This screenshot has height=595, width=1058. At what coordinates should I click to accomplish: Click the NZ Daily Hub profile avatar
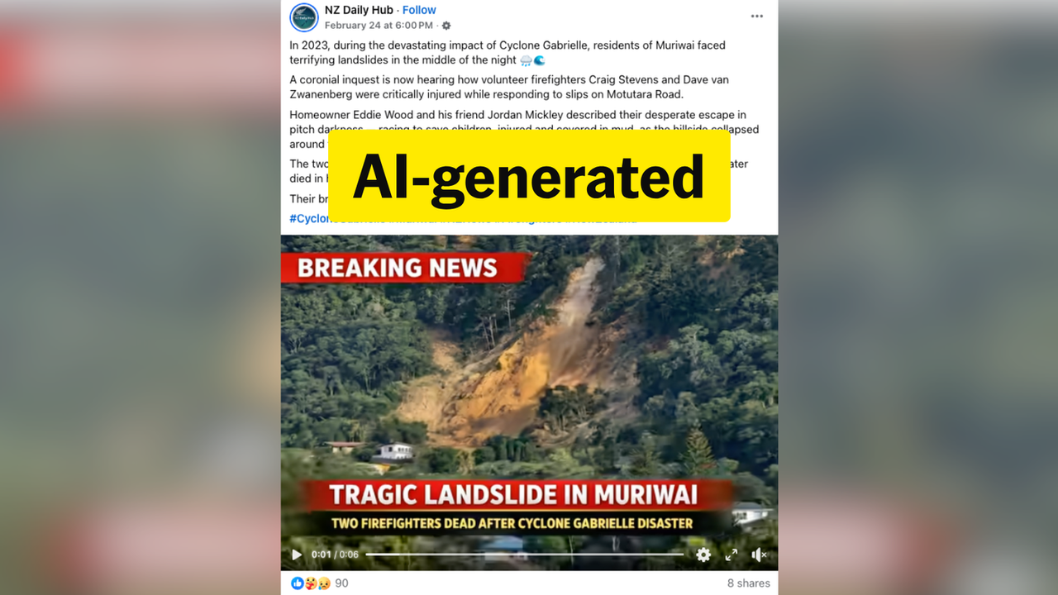coord(304,17)
